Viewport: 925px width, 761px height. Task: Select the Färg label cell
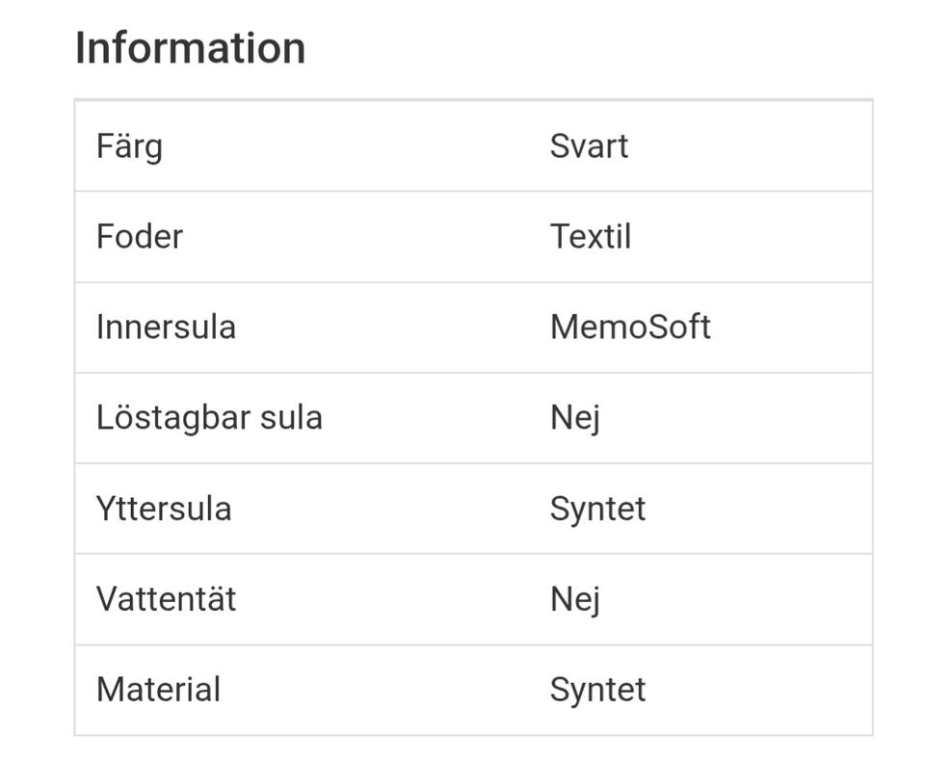[x=129, y=146]
